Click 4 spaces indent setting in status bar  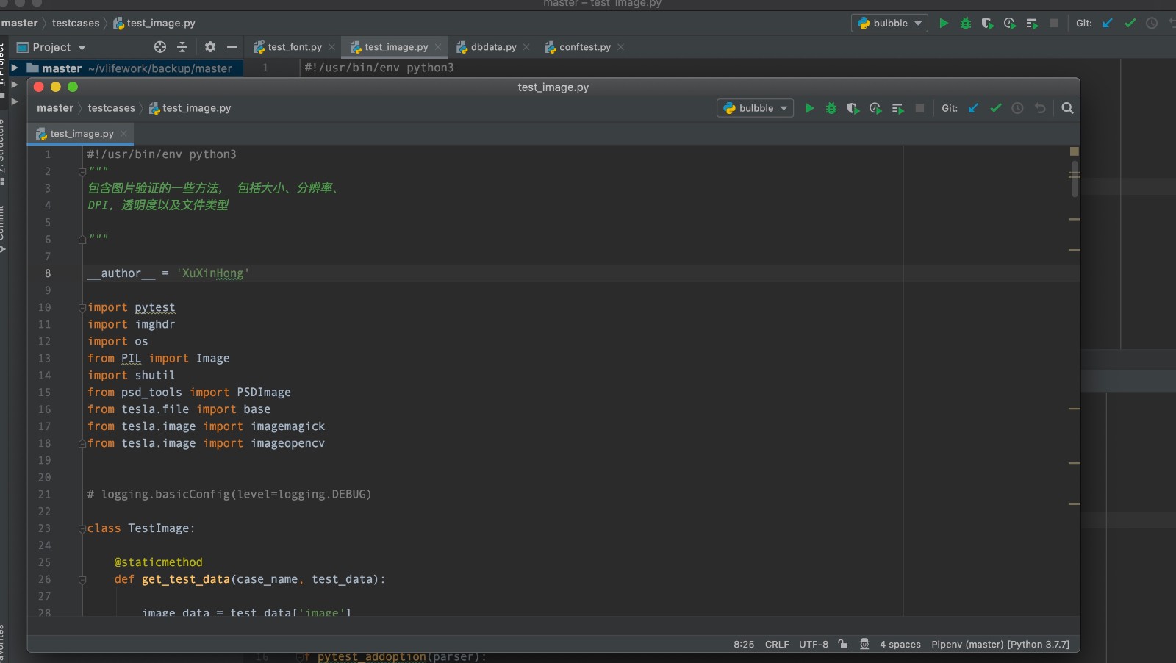click(x=900, y=645)
